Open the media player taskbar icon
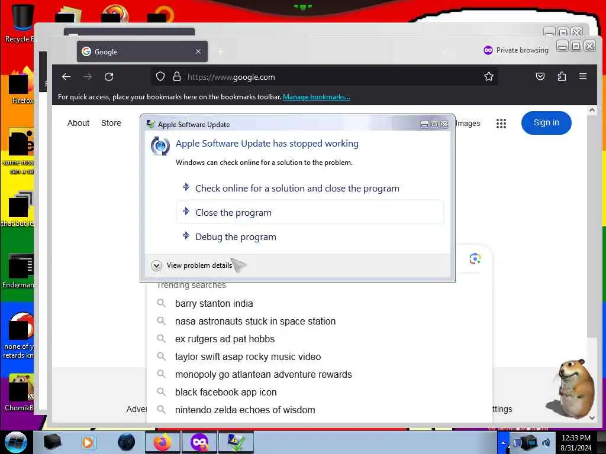Screen dimensions: 606x454 (88, 442)
